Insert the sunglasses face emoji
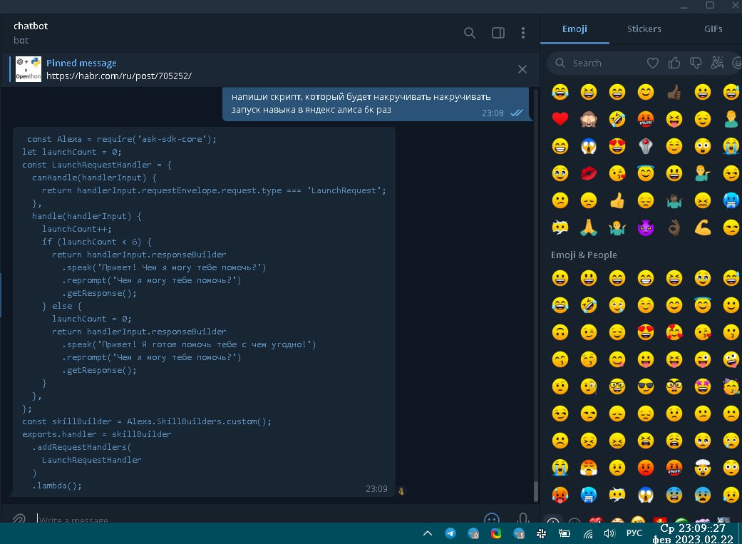This screenshot has width=742, height=544. (646, 387)
